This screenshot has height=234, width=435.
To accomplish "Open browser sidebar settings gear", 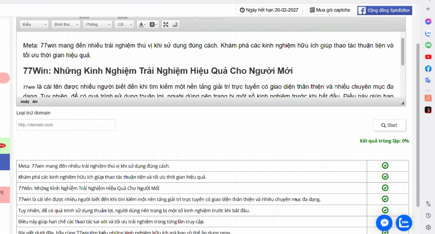I will click(428, 227).
